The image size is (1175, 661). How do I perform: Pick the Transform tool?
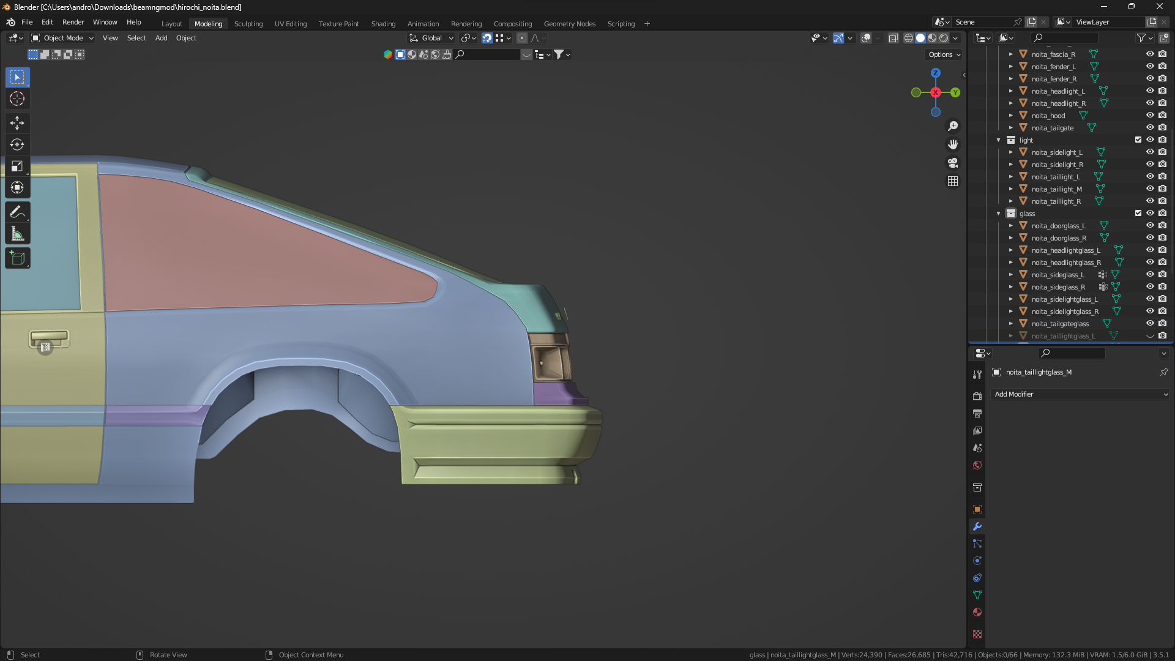pyautogui.click(x=17, y=187)
